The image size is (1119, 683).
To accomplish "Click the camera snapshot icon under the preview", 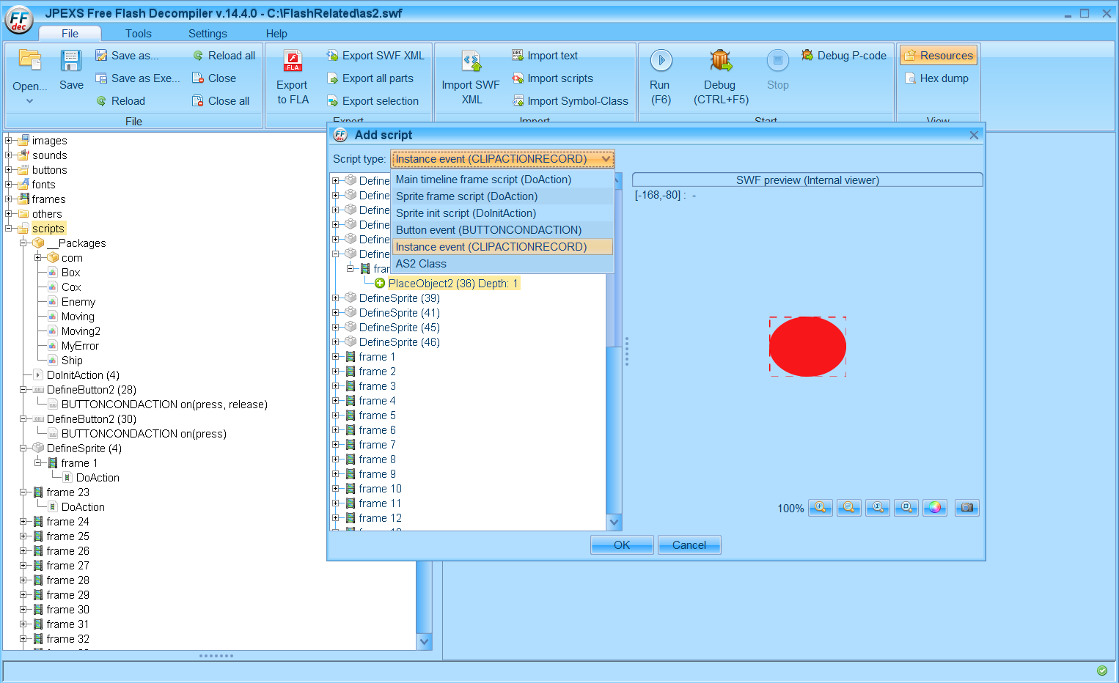I will pyautogui.click(x=967, y=508).
